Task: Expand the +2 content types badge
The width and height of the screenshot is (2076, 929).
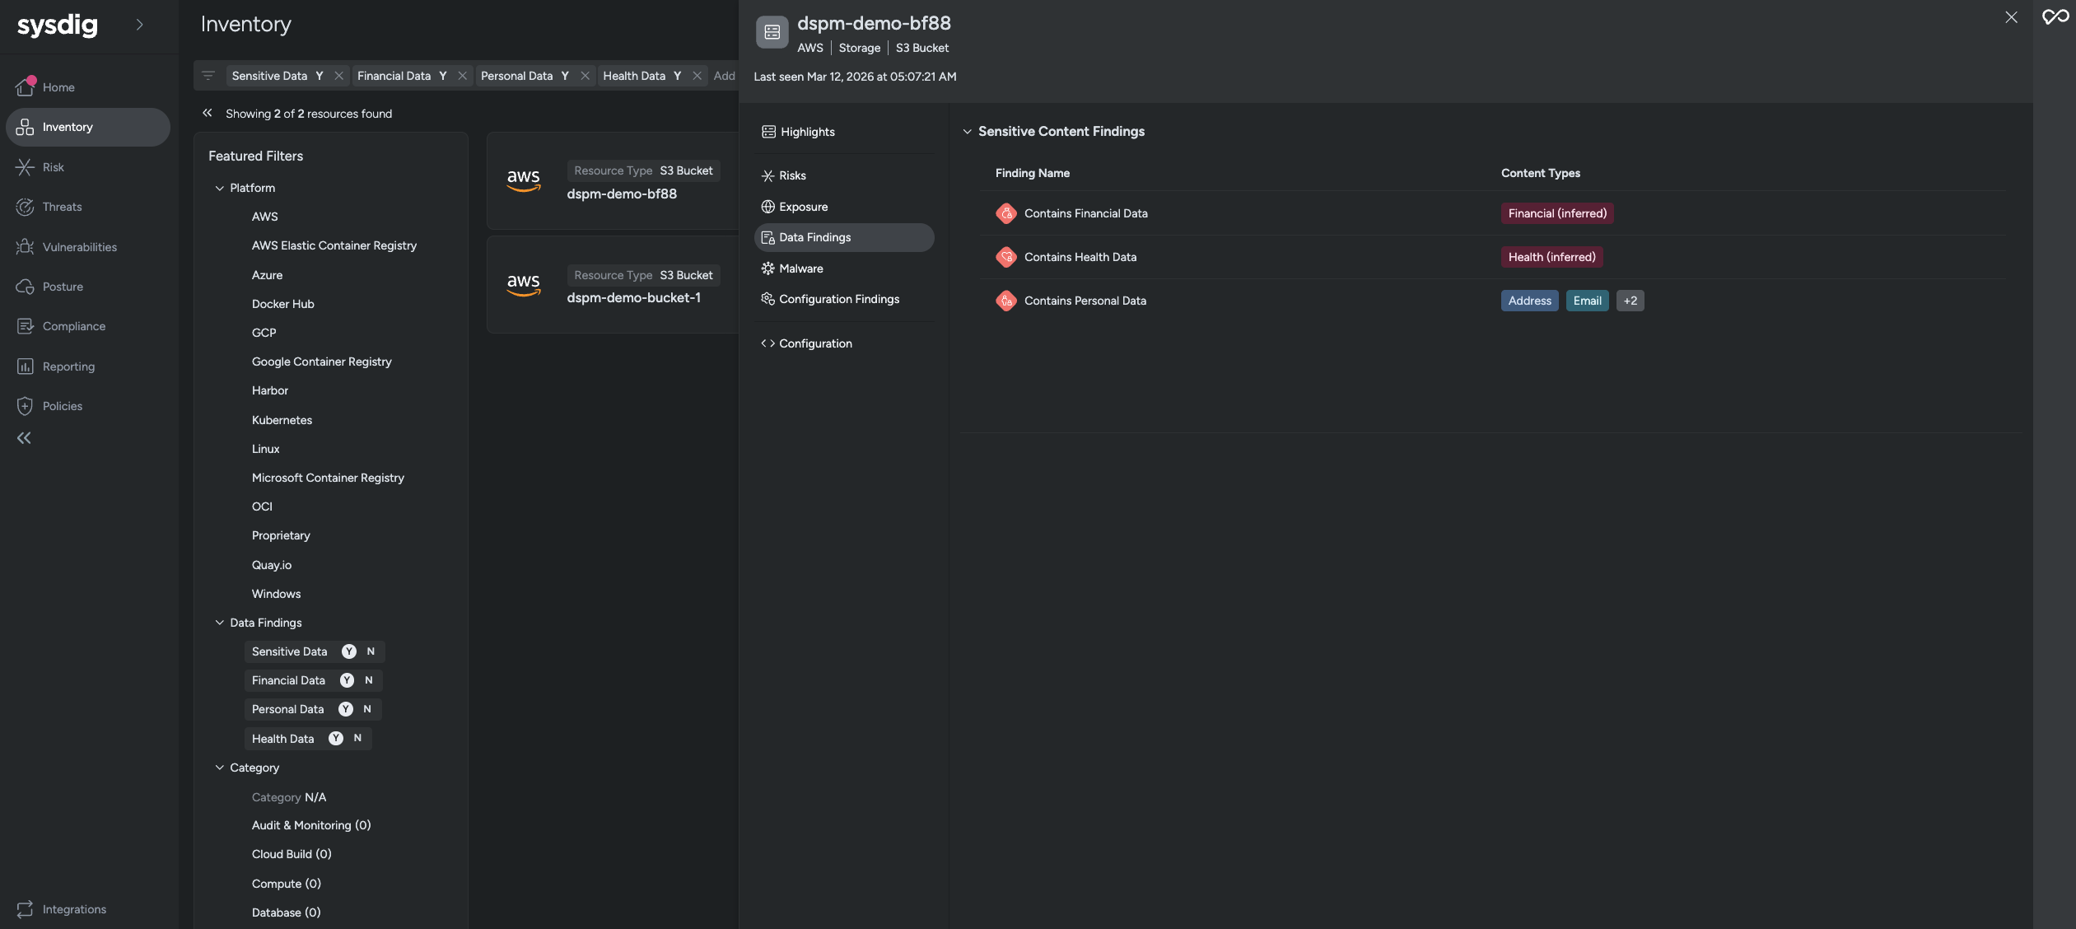Action: 1630,301
